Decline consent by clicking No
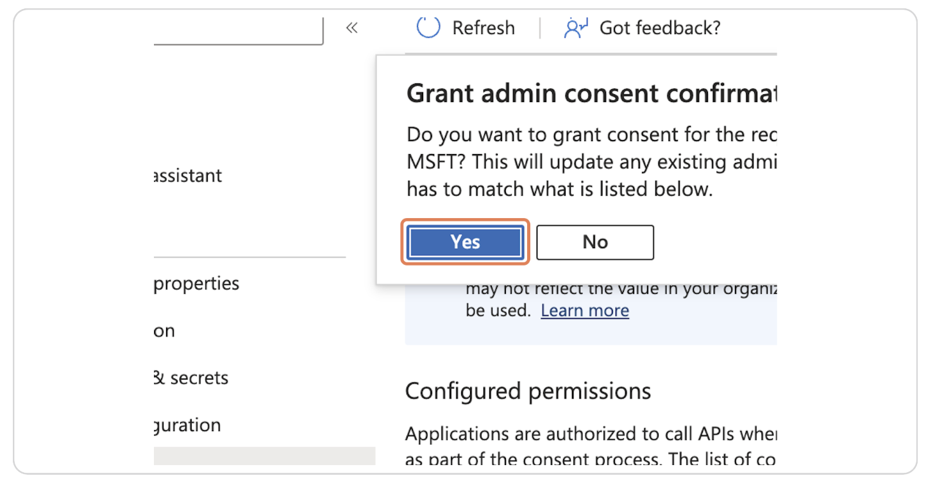This screenshot has height=485, width=926. pos(594,242)
